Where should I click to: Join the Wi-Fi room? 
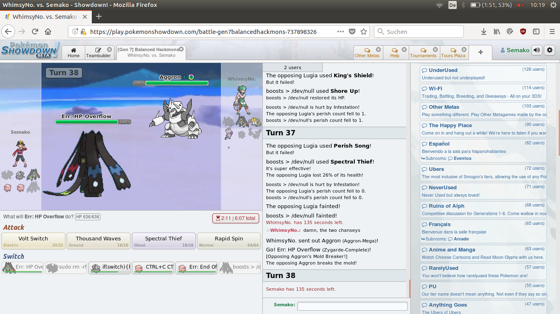pos(483,92)
